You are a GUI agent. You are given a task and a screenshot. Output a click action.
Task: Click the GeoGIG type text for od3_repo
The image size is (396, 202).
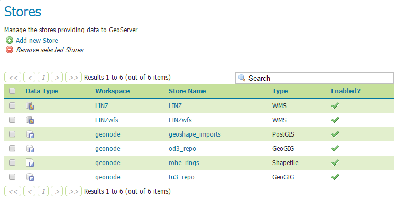click(283, 149)
